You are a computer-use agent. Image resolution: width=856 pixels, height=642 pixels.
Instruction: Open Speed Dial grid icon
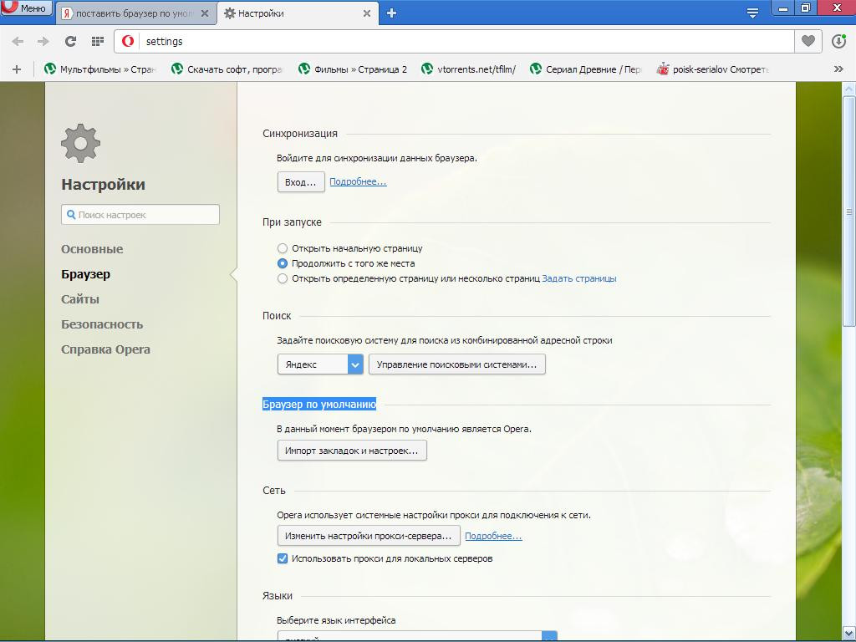[x=98, y=41]
